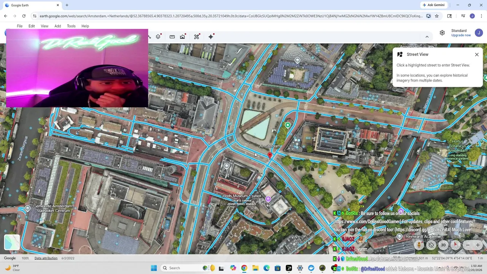This screenshot has width=487, height=274.
Task: Open Copilot from the taskbar
Action: pos(233,268)
